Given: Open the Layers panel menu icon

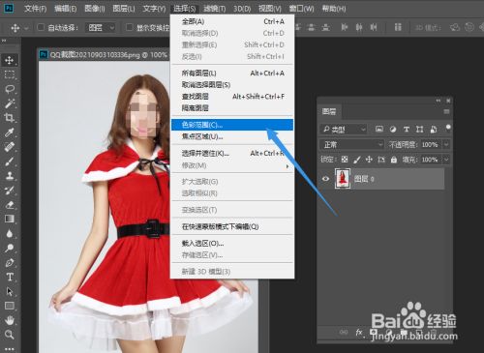Looking at the screenshot, I should coord(446,111).
